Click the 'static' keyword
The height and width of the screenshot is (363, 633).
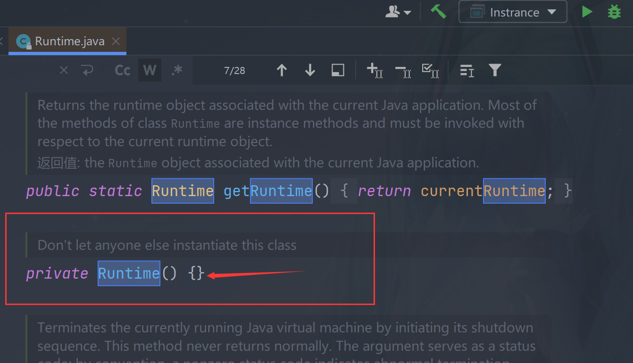[116, 191]
